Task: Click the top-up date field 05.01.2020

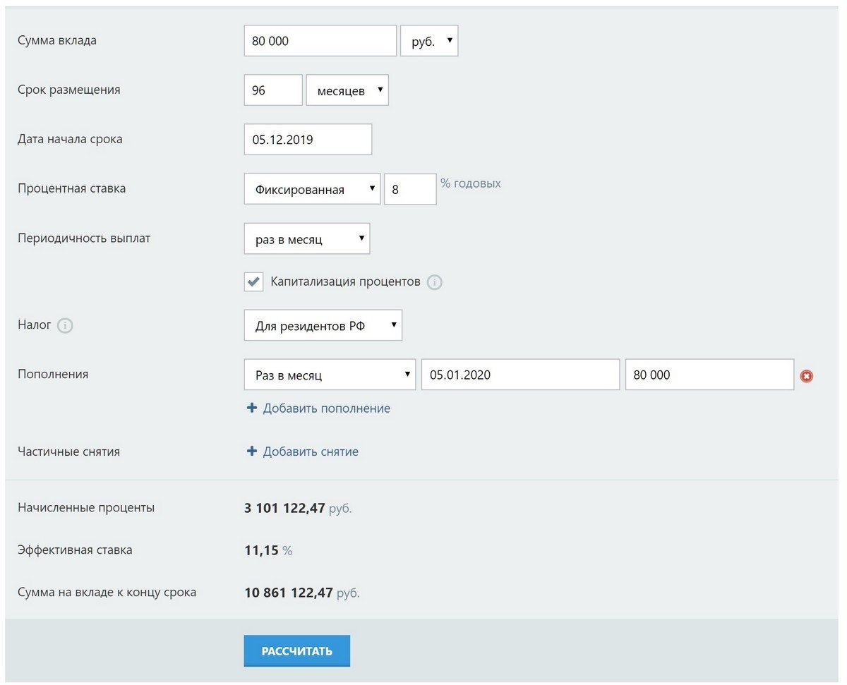Action: tap(520, 375)
